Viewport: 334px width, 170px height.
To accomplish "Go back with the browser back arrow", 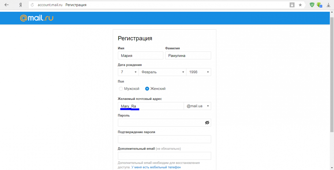I will tap(7, 5).
